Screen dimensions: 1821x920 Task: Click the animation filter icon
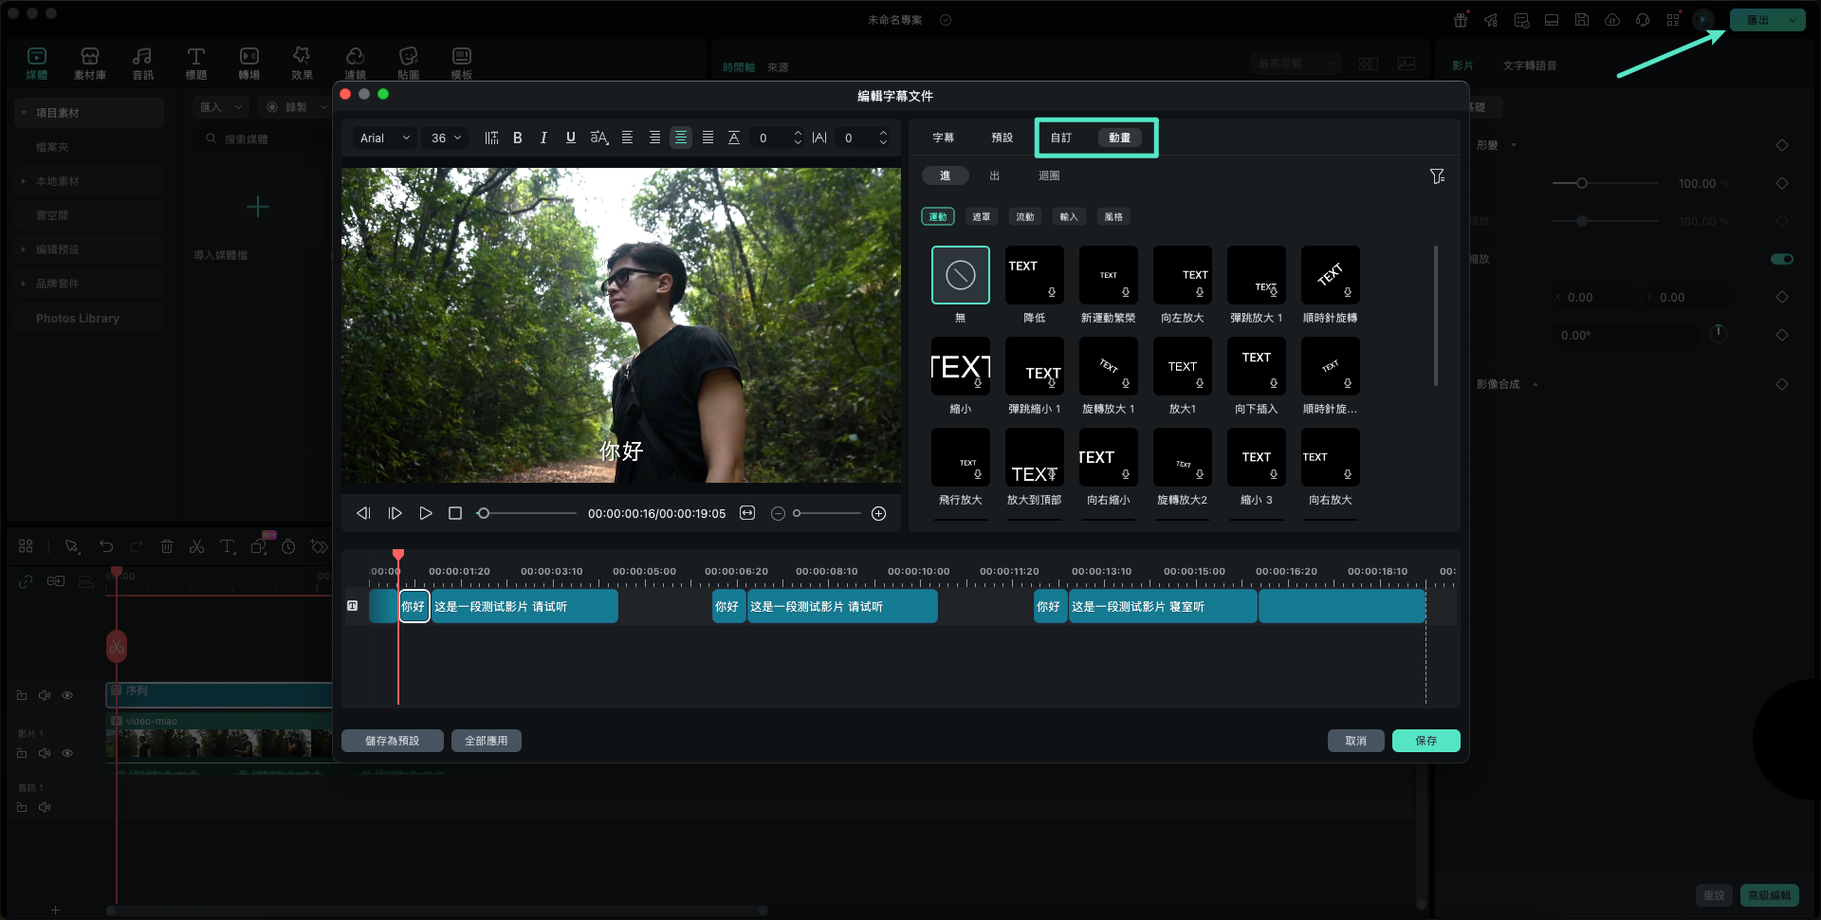pos(1437,176)
